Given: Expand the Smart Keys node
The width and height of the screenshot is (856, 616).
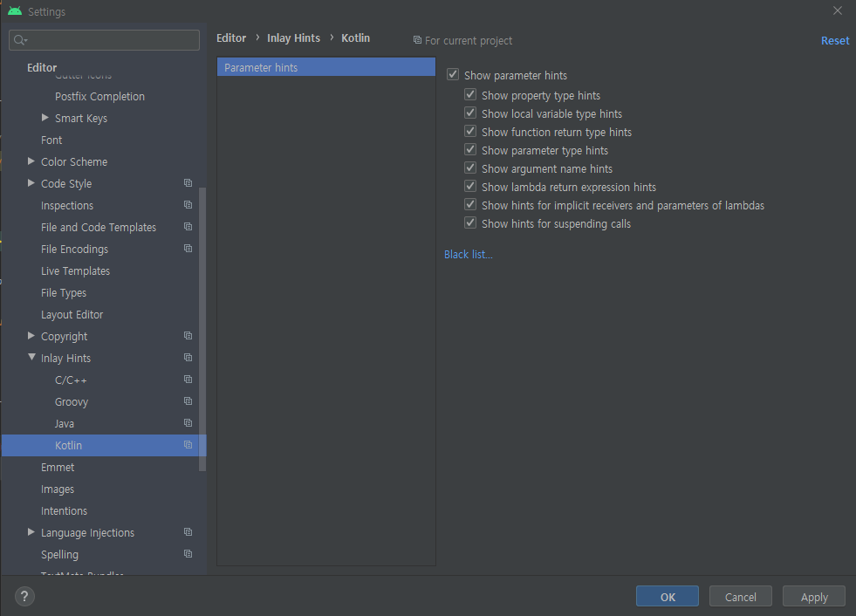Looking at the screenshot, I should 45,118.
